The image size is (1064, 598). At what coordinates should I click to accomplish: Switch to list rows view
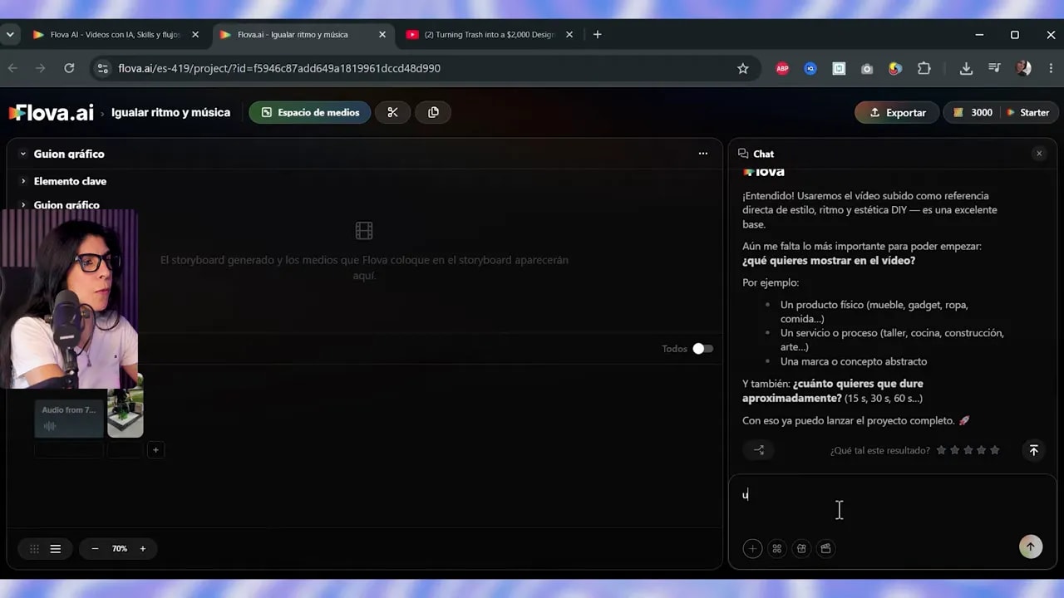(56, 549)
